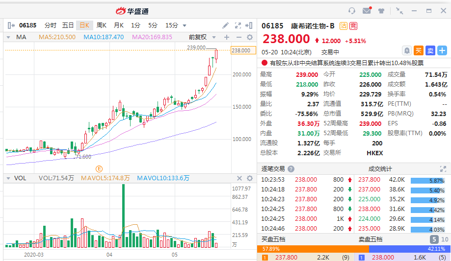This screenshot has width=451, height=261.
Task: Click the 10:23:53 tick trade row
Action: 306,180
